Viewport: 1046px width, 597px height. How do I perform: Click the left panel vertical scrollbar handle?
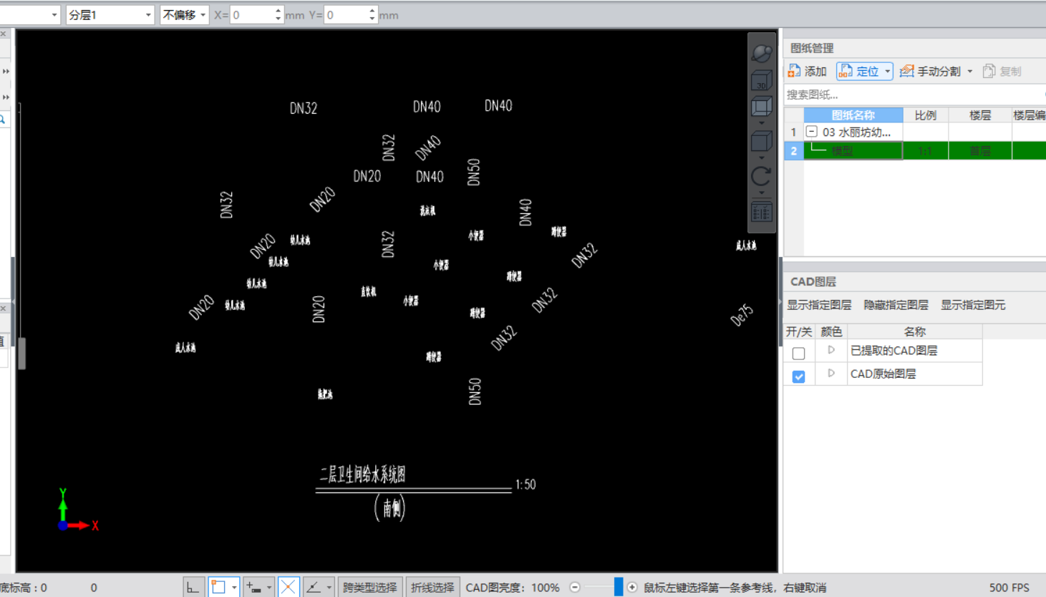(x=21, y=354)
